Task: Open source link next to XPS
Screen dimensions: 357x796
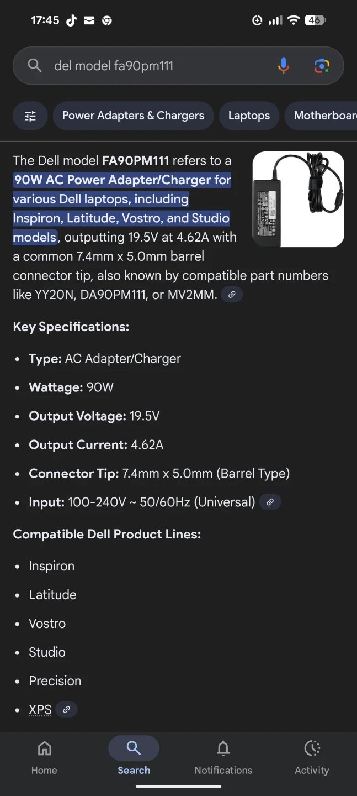Action: click(66, 709)
